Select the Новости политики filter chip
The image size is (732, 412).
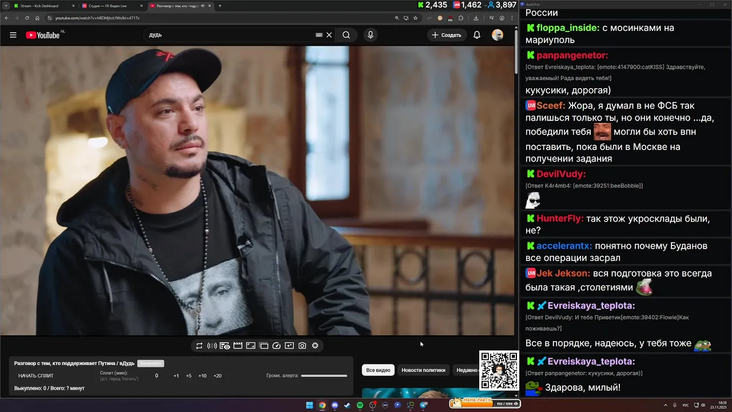pos(423,370)
